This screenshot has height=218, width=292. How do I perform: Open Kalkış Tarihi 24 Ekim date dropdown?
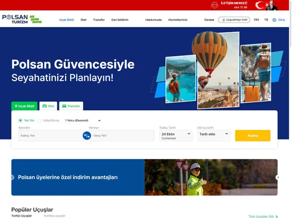click(176, 136)
